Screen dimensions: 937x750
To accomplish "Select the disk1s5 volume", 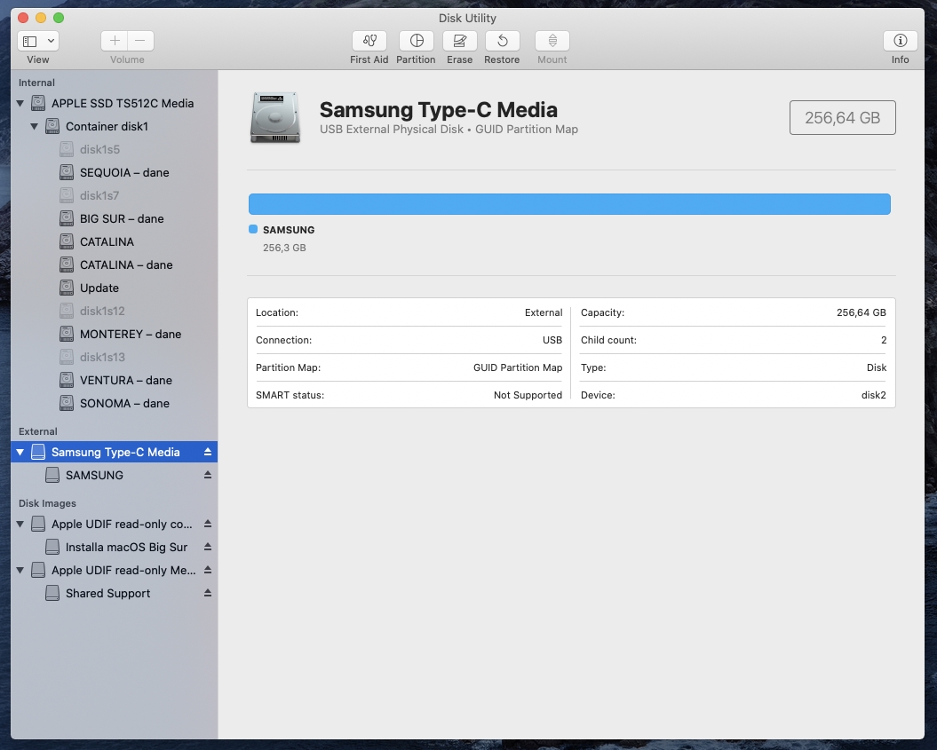I will click(x=115, y=149).
